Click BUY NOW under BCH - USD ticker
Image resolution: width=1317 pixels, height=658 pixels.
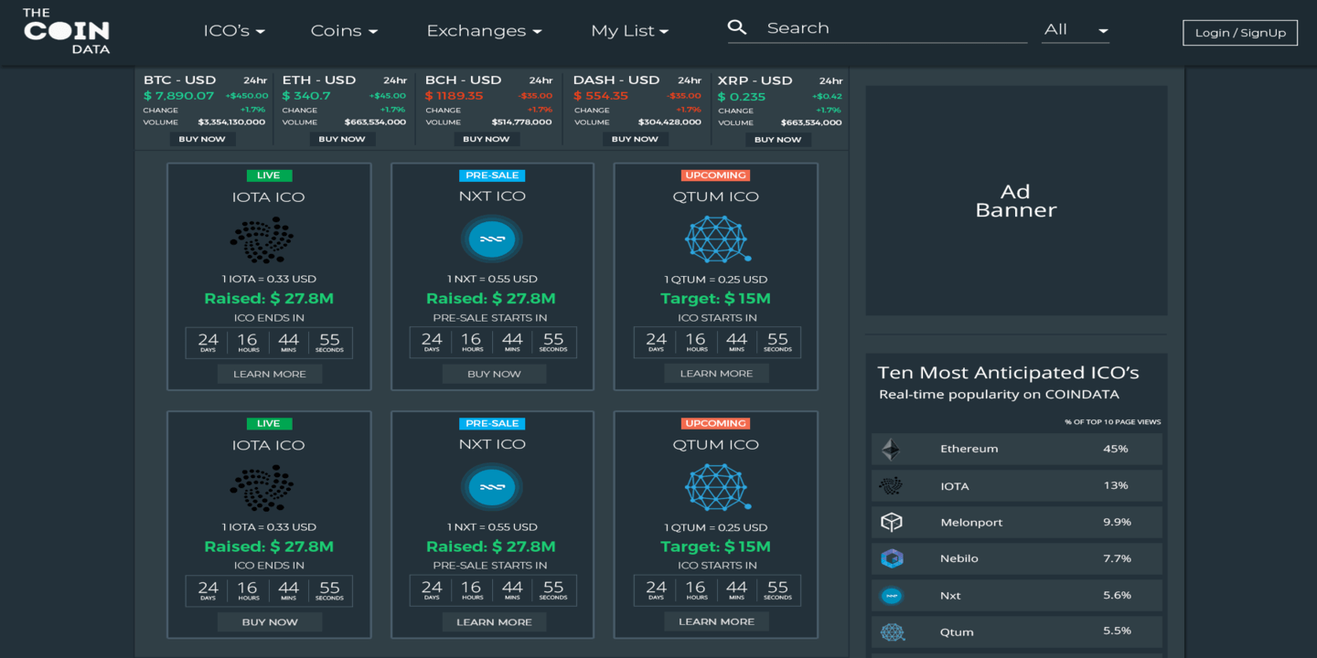click(486, 139)
